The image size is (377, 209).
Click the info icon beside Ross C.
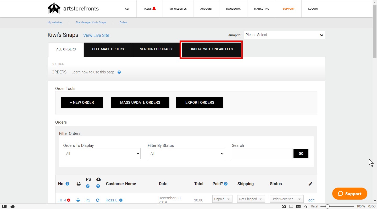(121, 200)
